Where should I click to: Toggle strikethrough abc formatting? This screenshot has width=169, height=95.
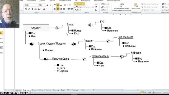35,9
